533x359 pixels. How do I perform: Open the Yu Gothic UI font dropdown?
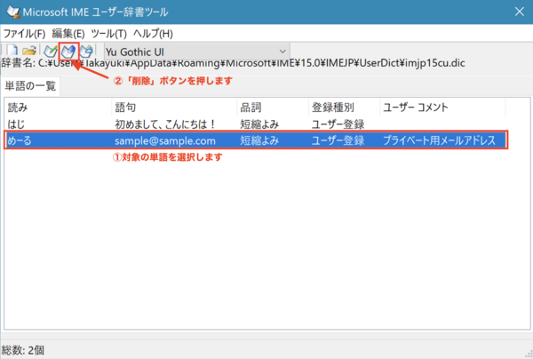click(197, 52)
